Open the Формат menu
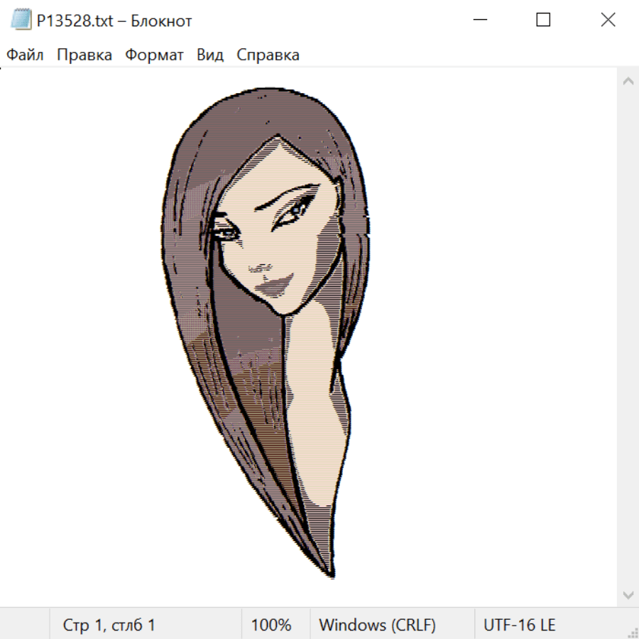Viewport: 639px width, 639px height. [154, 55]
